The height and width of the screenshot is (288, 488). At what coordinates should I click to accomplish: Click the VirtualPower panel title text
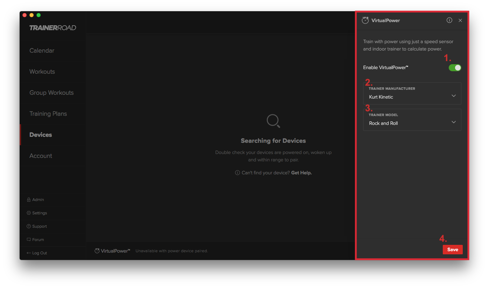click(386, 20)
